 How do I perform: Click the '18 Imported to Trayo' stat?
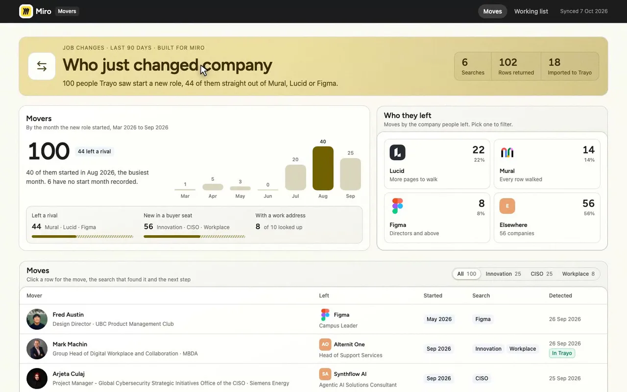coord(570,66)
